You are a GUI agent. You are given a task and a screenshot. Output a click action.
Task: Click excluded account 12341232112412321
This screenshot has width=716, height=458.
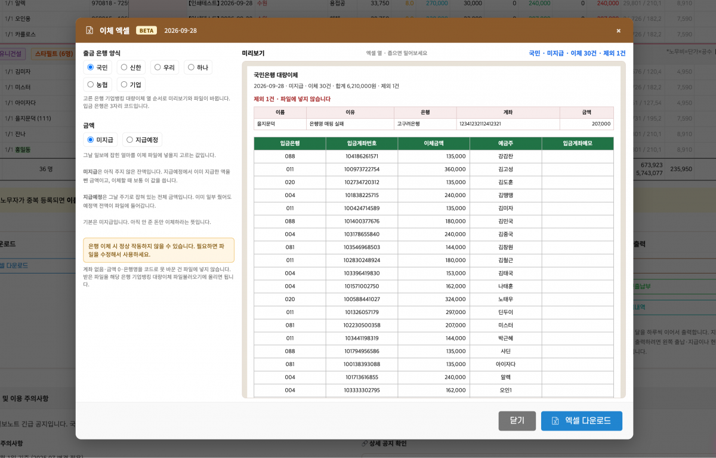[x=508, y=124]
